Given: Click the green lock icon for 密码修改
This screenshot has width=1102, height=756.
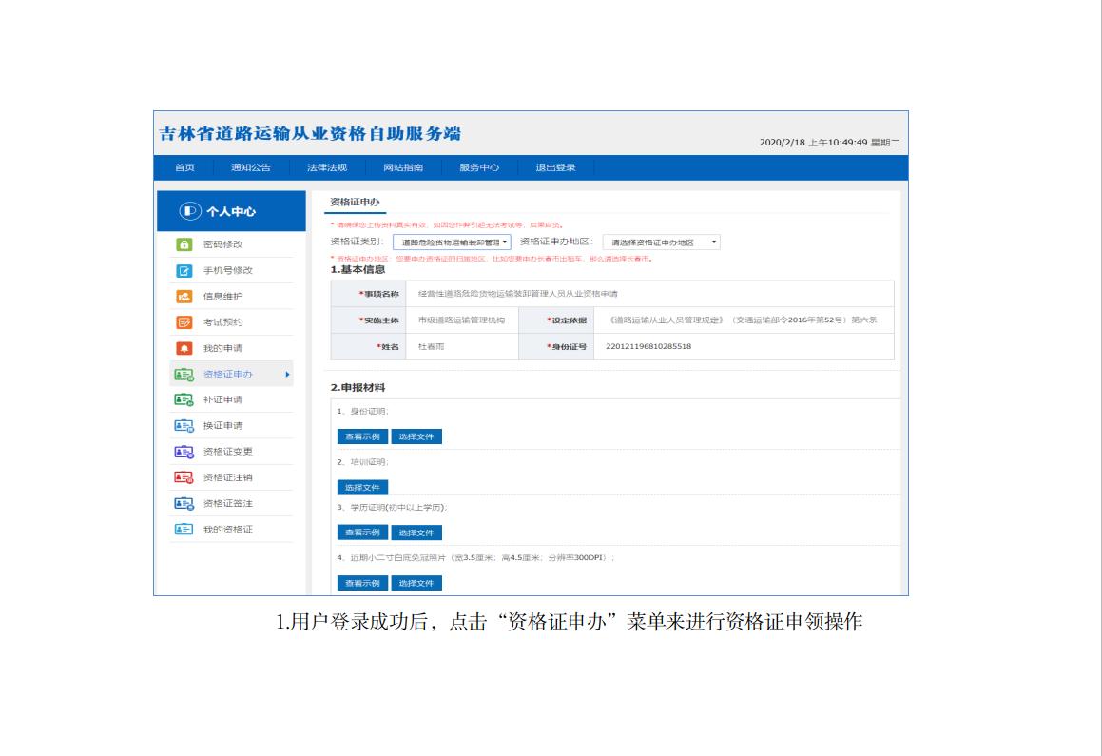Looking at the screenshot, I should (x=184, y=244).
